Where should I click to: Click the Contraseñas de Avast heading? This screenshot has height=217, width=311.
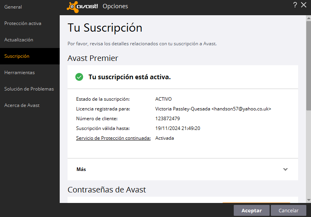pyautogui.click(x=107, y=190)
